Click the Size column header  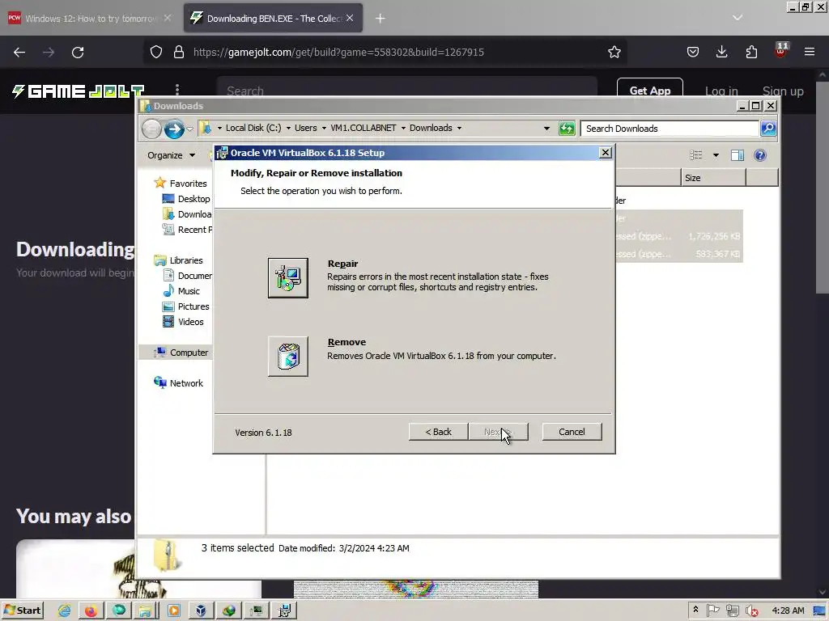tap(713, 178)
